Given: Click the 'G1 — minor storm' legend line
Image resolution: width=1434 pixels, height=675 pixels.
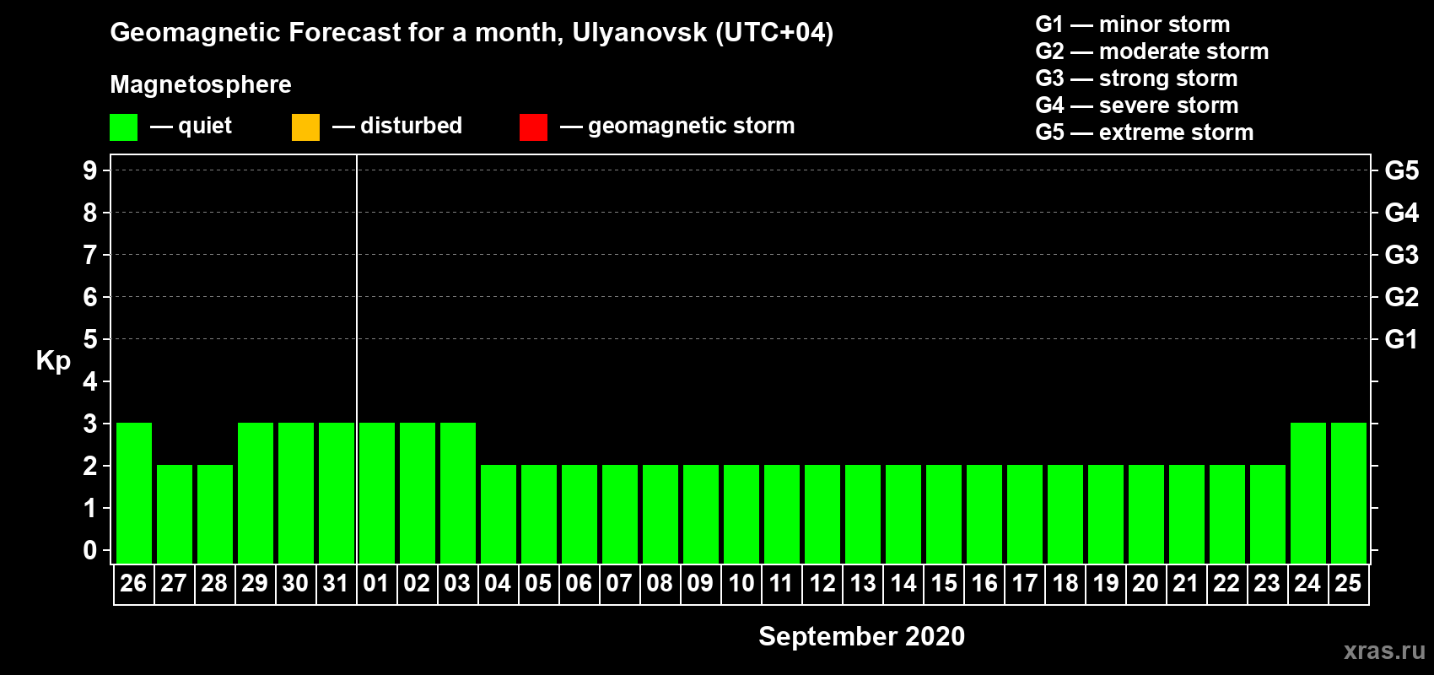Looking at the screenshot, I should point(1133,24).
